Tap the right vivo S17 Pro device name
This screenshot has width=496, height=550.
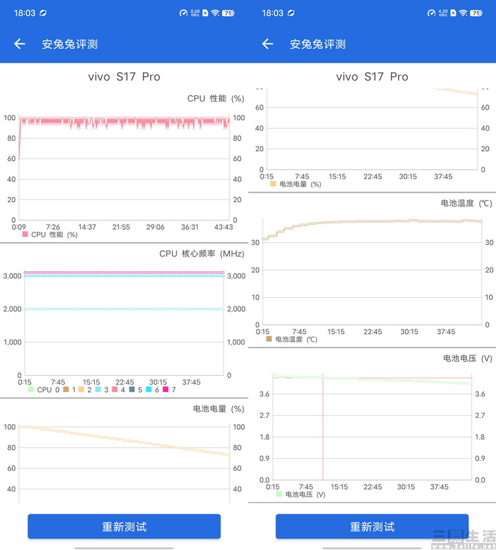coord(372,77)
